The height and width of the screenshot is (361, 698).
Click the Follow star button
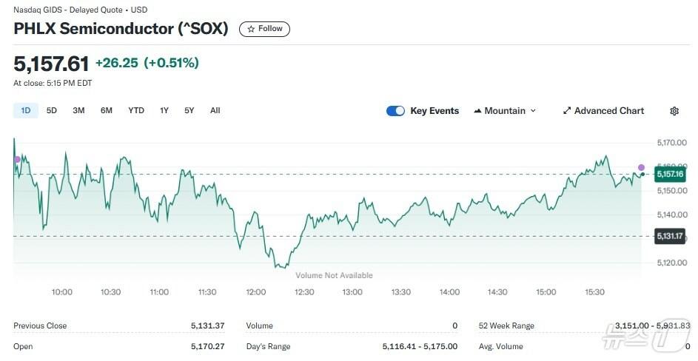(x=264, y=29)
